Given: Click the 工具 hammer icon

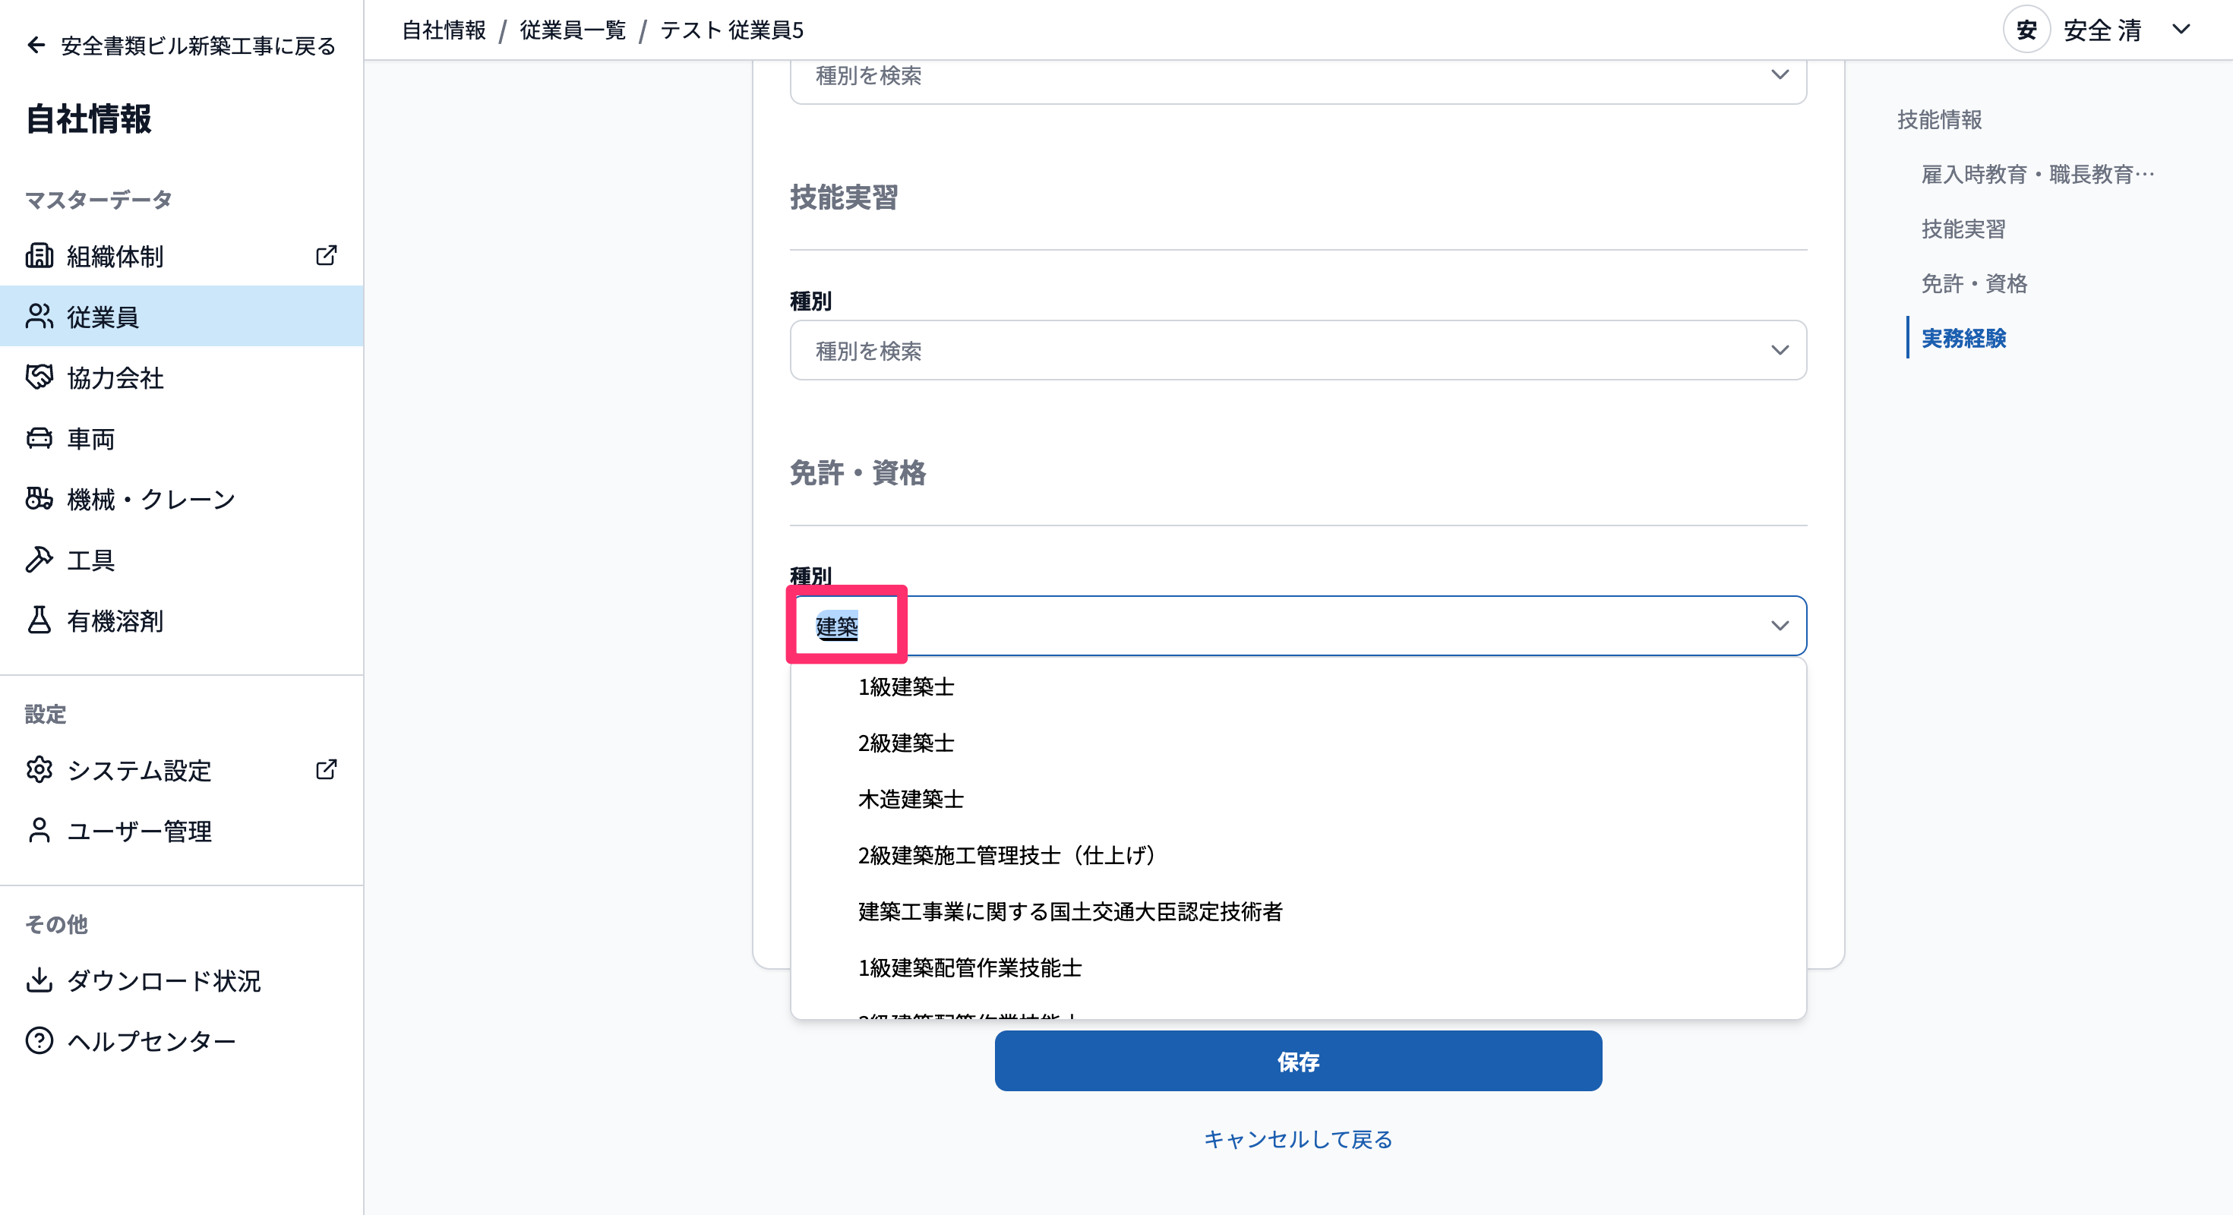Looking at the screenshot, I should (x=39, y=559).
